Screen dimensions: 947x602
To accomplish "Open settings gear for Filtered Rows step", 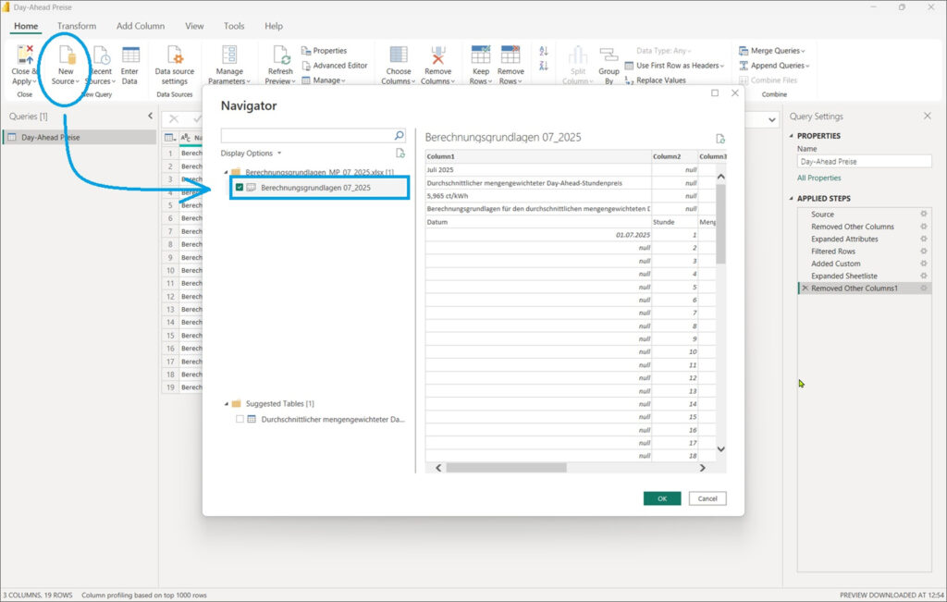I will point(924,252).
